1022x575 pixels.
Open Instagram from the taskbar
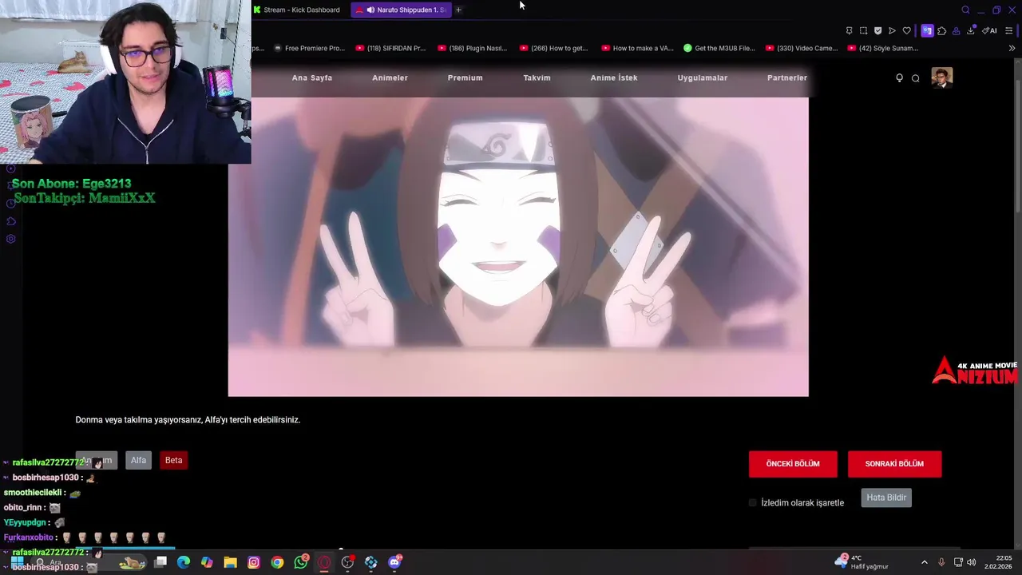click(x=254, y=562)
